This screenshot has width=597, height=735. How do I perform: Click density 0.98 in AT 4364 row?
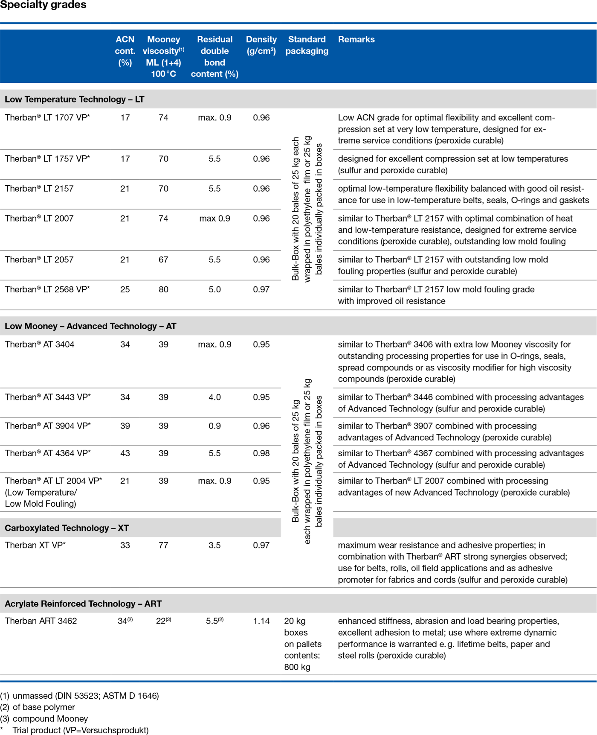coord(261,453)
